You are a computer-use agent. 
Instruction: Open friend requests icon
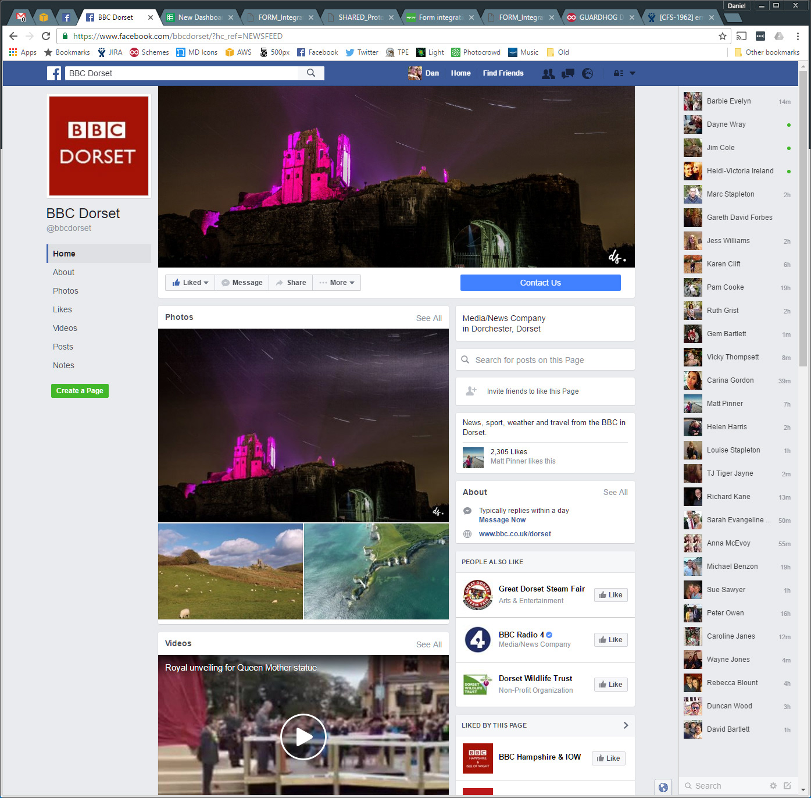click(548, 73)
